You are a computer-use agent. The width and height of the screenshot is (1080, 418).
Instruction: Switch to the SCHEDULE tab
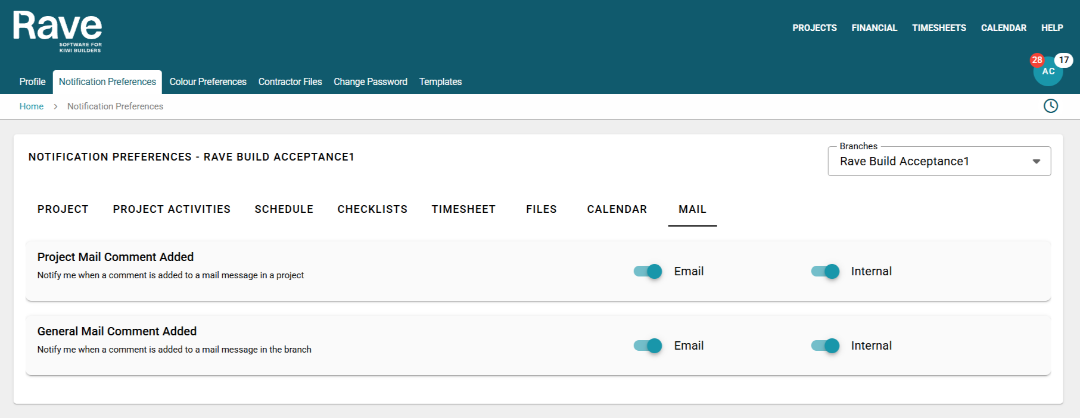coord(284,209)
